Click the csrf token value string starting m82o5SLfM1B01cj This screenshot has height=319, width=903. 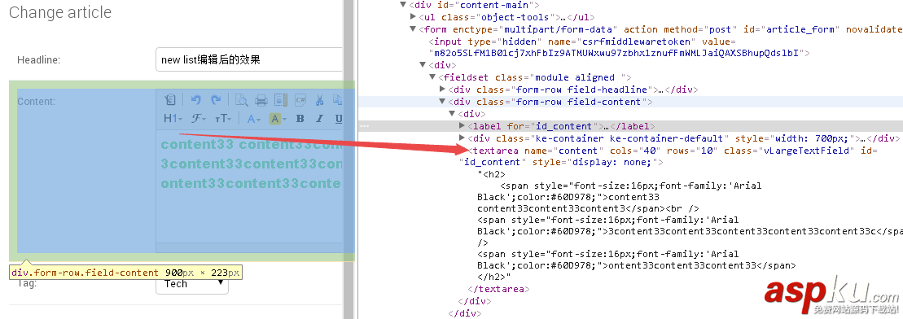tap(620, 54)
